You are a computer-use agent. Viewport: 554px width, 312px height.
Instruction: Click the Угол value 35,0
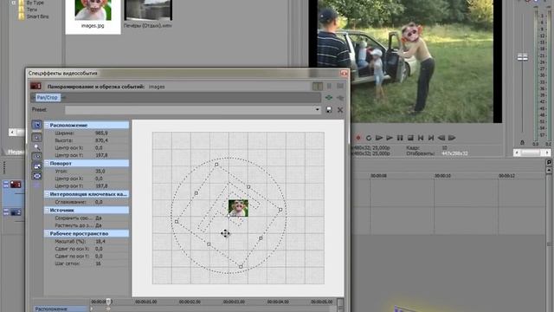tap(100, 172)
